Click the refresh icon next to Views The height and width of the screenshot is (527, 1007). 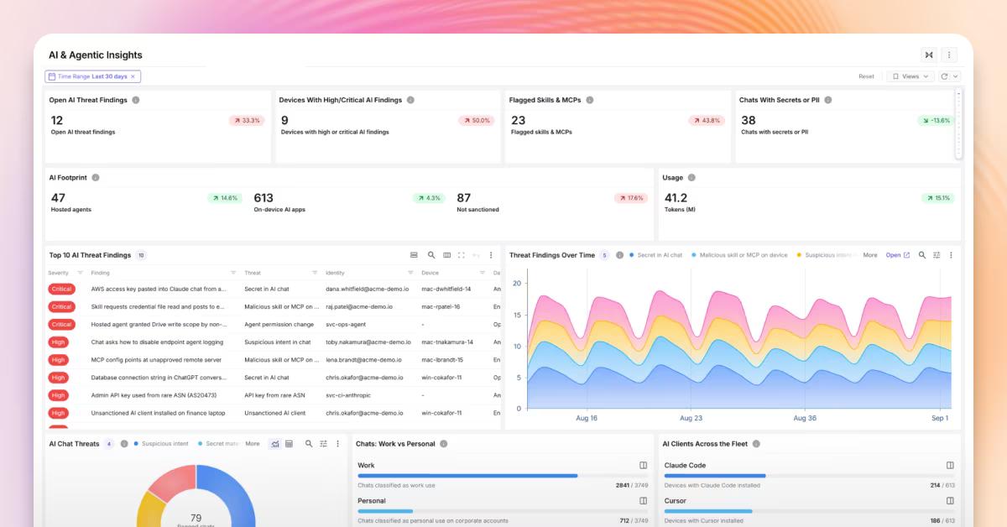[945, 76]
